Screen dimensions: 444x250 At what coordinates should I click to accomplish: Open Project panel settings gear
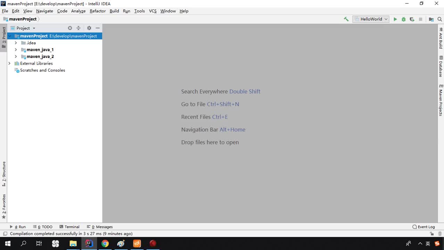pos(89,28)
